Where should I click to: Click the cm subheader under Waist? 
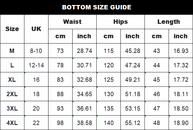coord(60,36)
